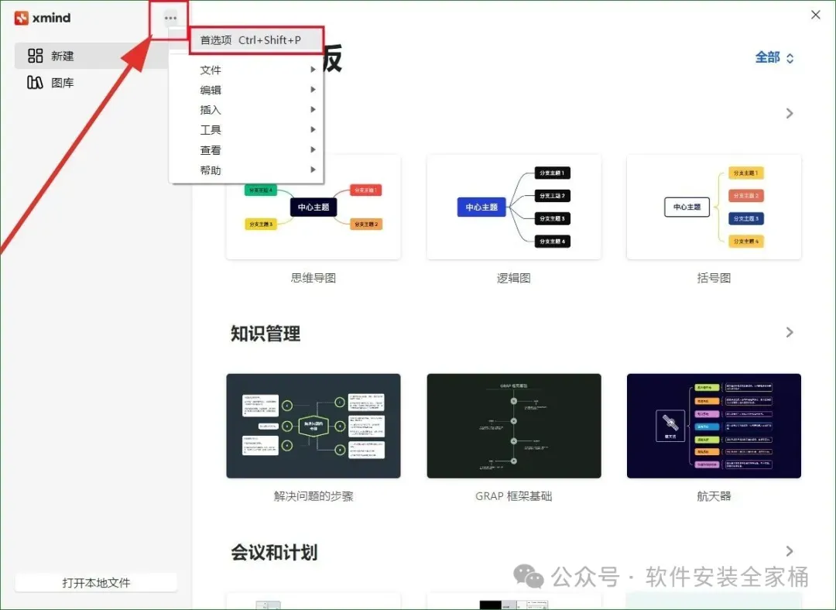836x610 pixels.
Task: Open the 插入 submenu
Action: coord(246,110)
